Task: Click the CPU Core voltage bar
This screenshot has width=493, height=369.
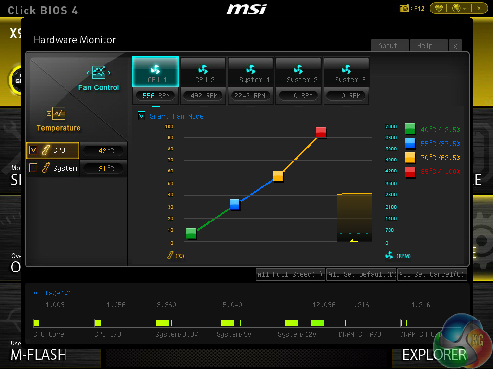Action: click(x=37, y=322)
